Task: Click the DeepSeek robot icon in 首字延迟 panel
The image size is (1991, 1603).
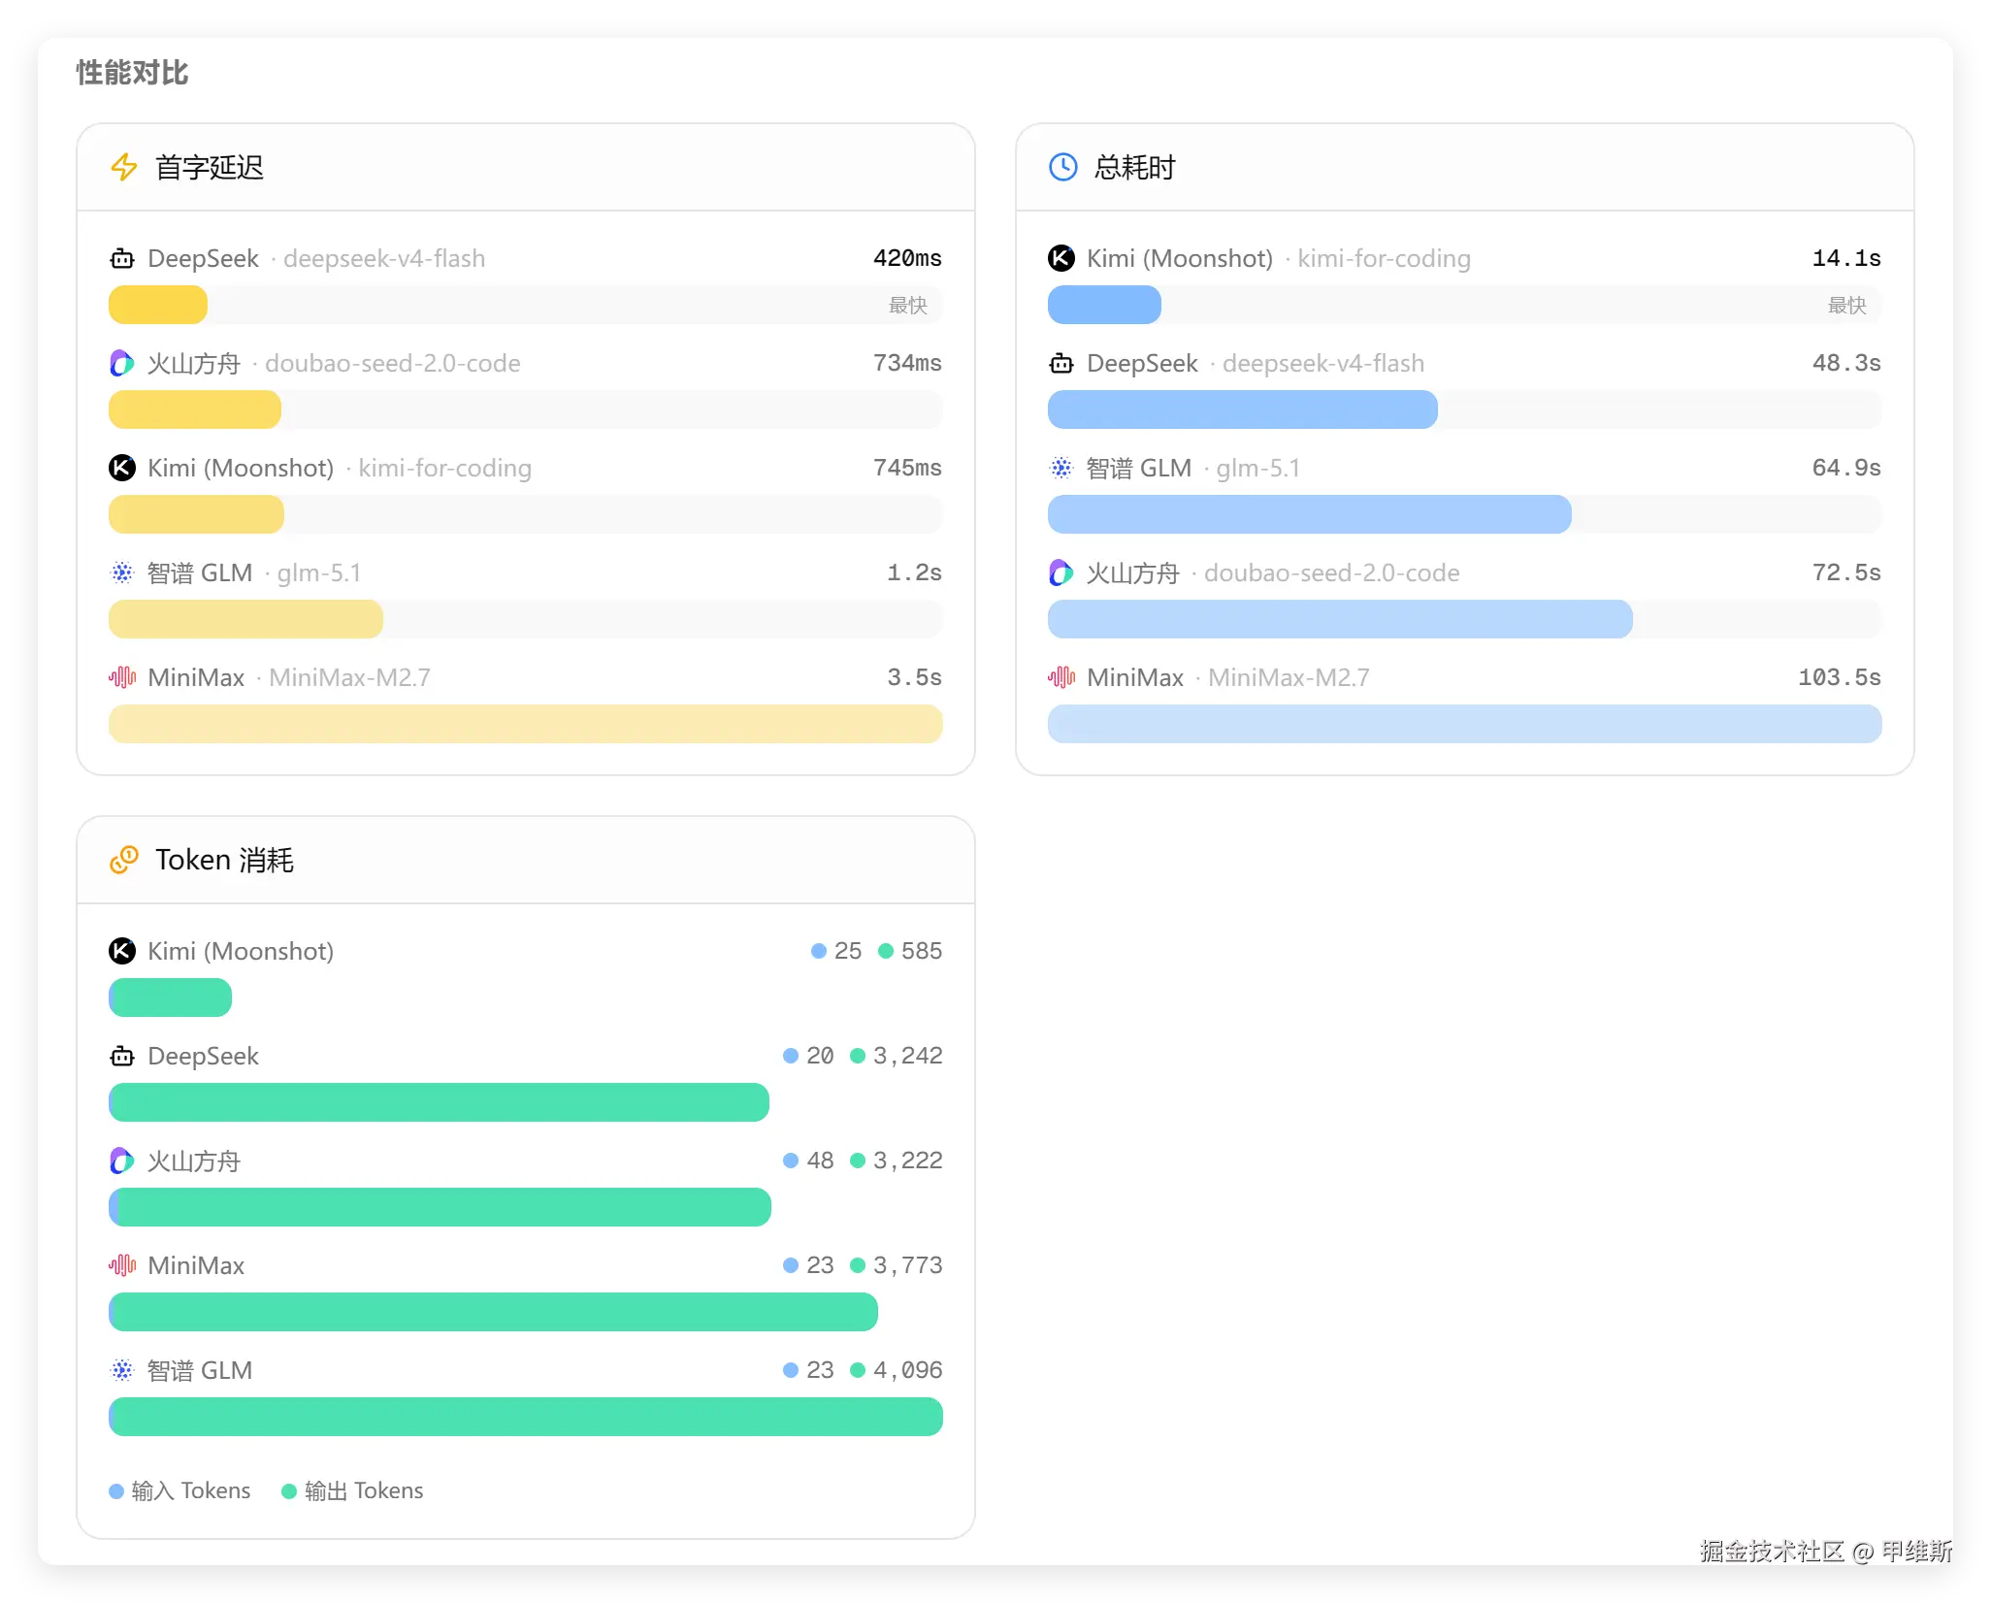Action: 122,258
